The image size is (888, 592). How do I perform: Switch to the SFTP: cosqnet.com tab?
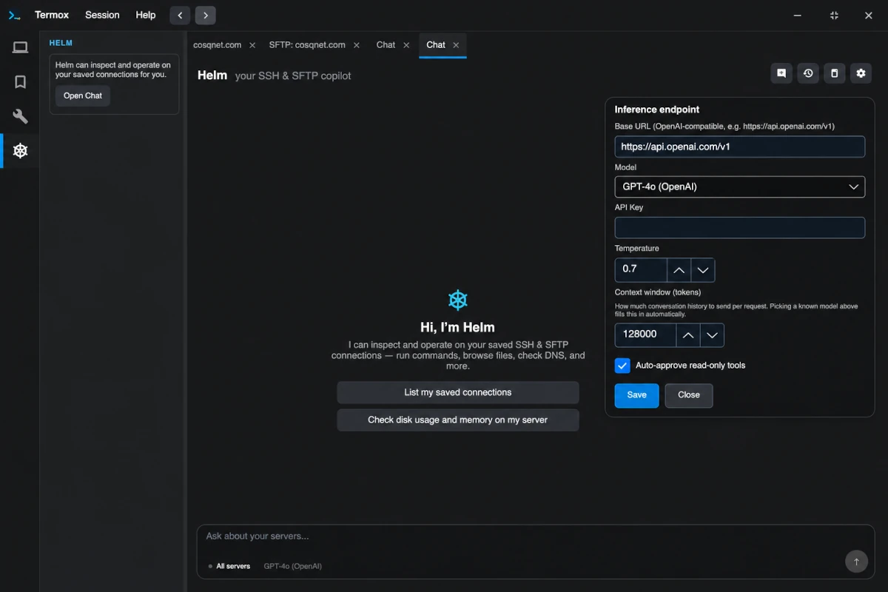pos(307,45)
